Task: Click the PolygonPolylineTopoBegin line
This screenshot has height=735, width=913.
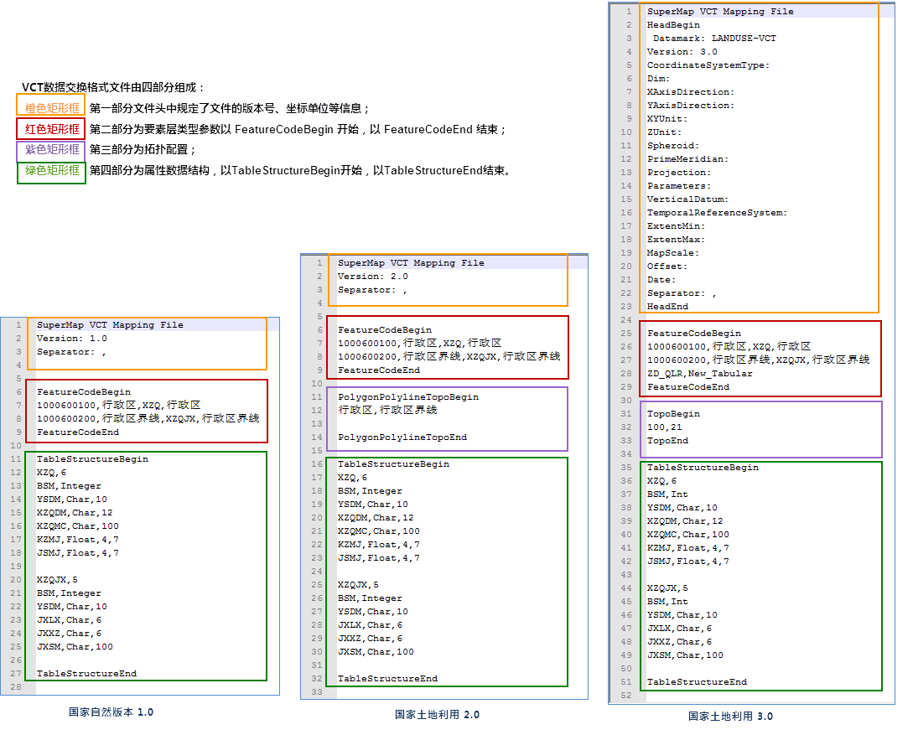Action: tap(407, 397)
